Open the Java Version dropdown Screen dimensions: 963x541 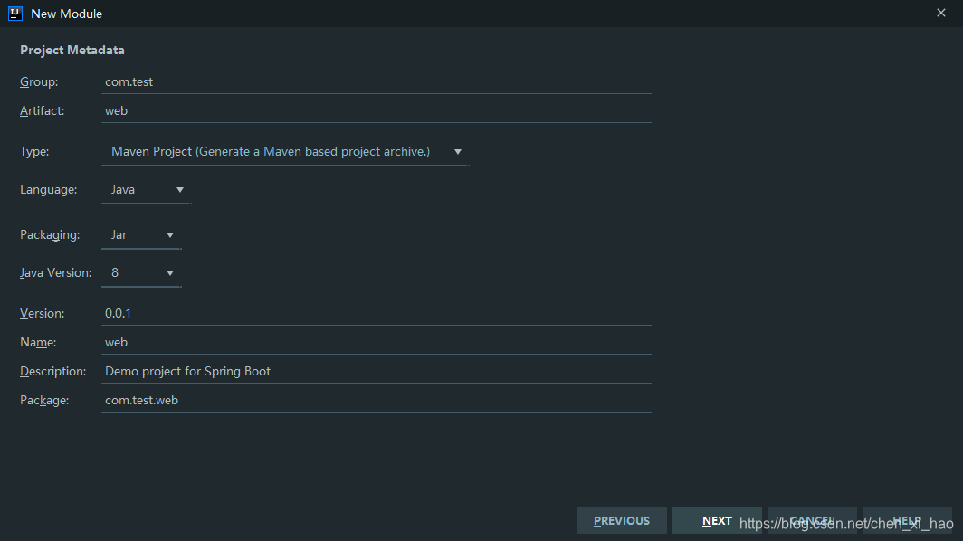coord(141,273)
